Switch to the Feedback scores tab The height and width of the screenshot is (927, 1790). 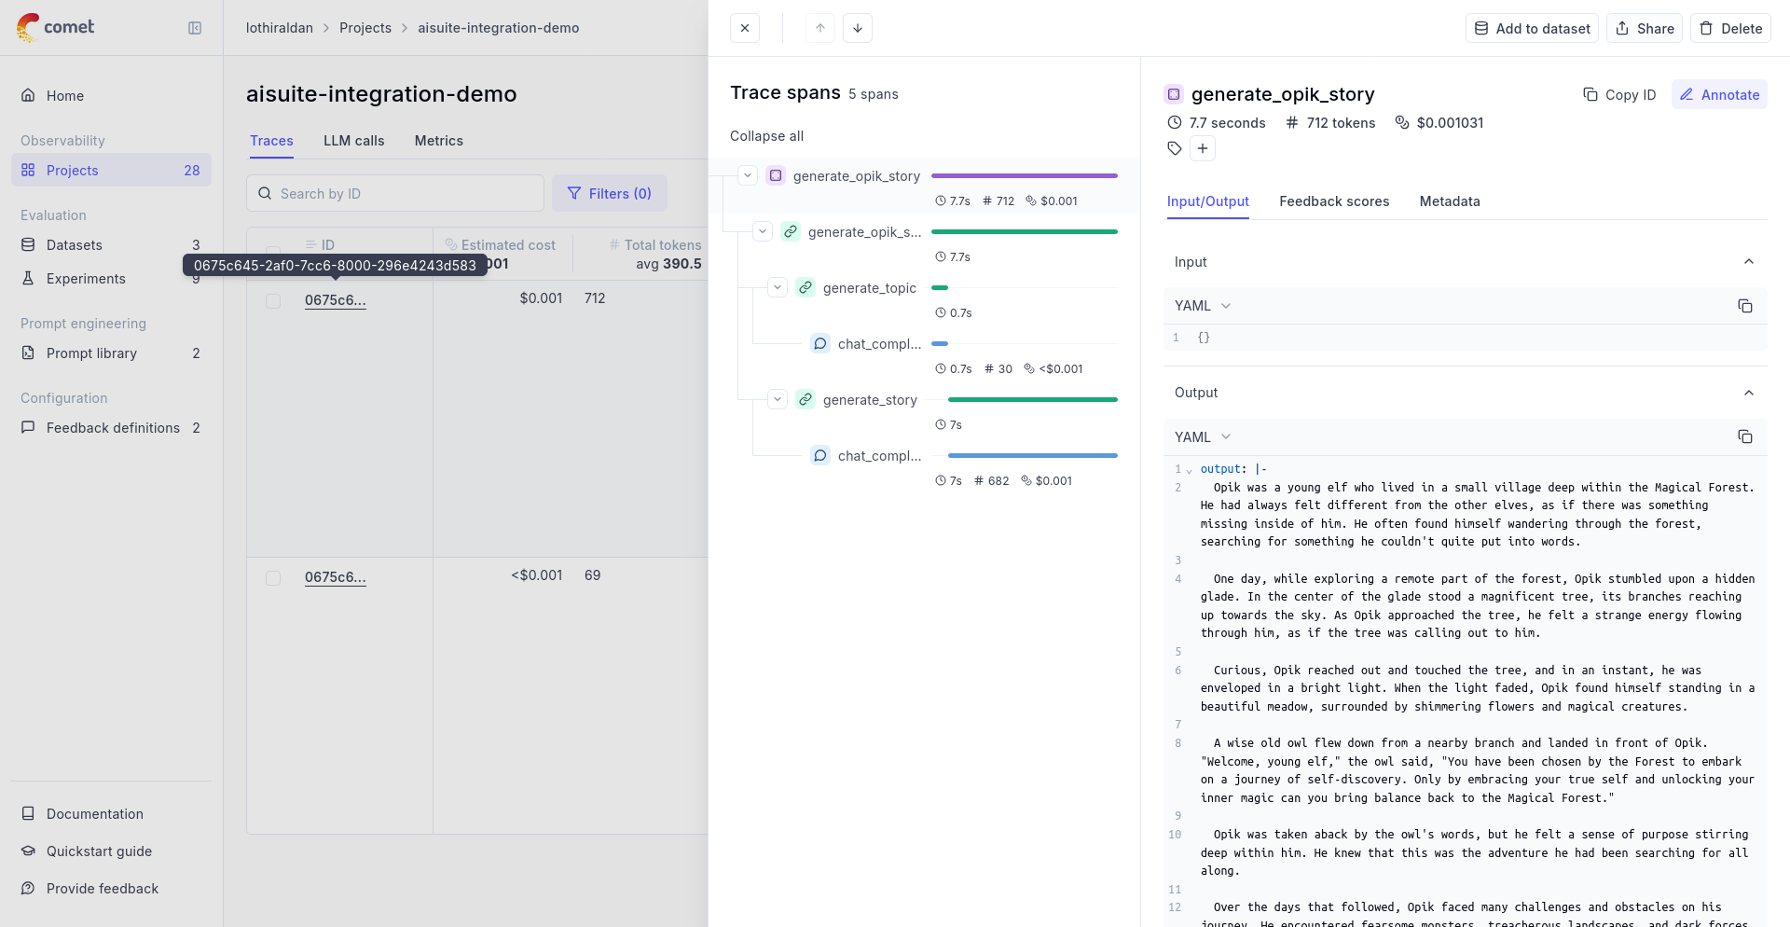[1334, 201]
